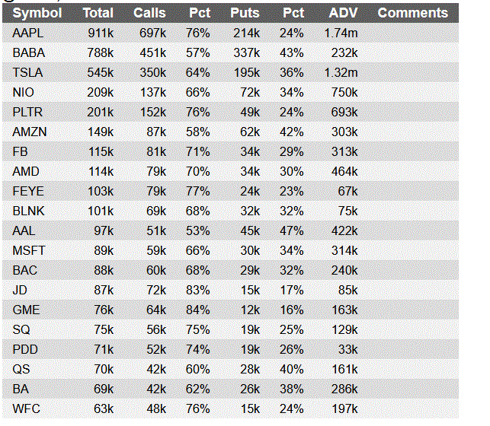490x426 pixels.
Task: Click AAPL's 911k total cell
Action: click(101, 33)
